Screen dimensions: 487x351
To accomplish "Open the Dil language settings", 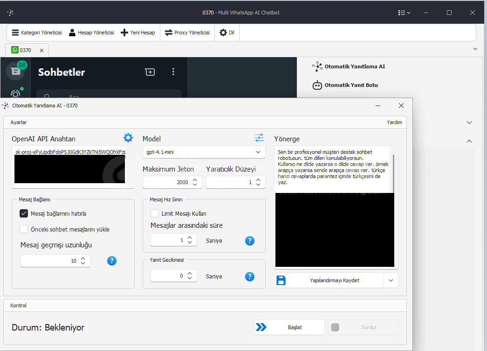I will pos(227,33).
